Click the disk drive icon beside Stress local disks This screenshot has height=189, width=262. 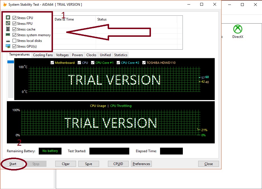pos(8,41)
